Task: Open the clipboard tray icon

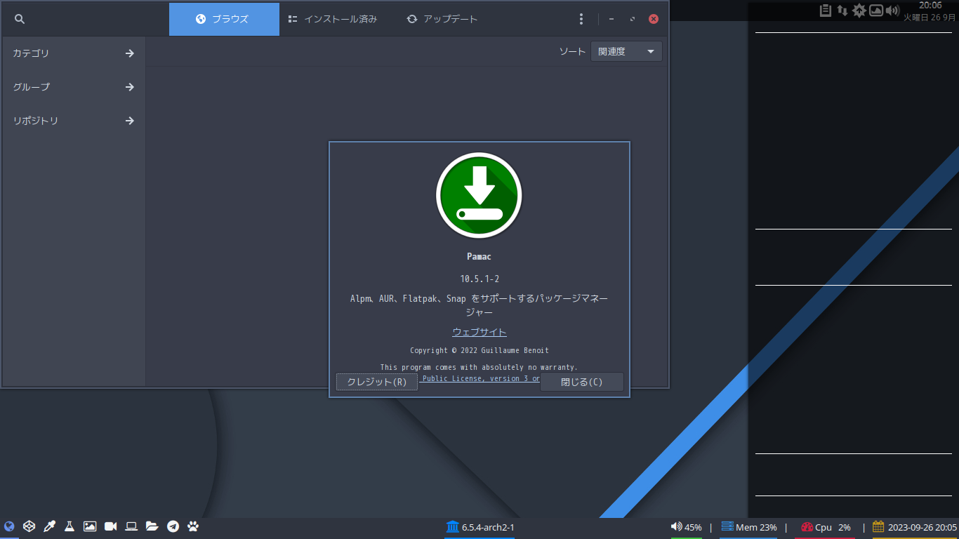Action: pyautogui.click(x=826, y=10)
